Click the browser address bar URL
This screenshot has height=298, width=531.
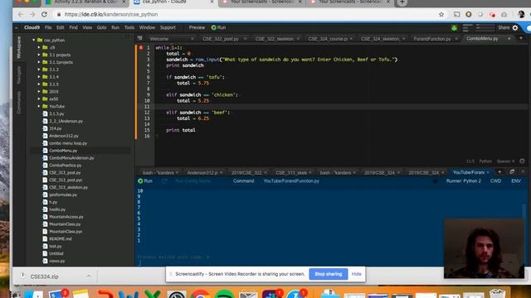(111, 15)
